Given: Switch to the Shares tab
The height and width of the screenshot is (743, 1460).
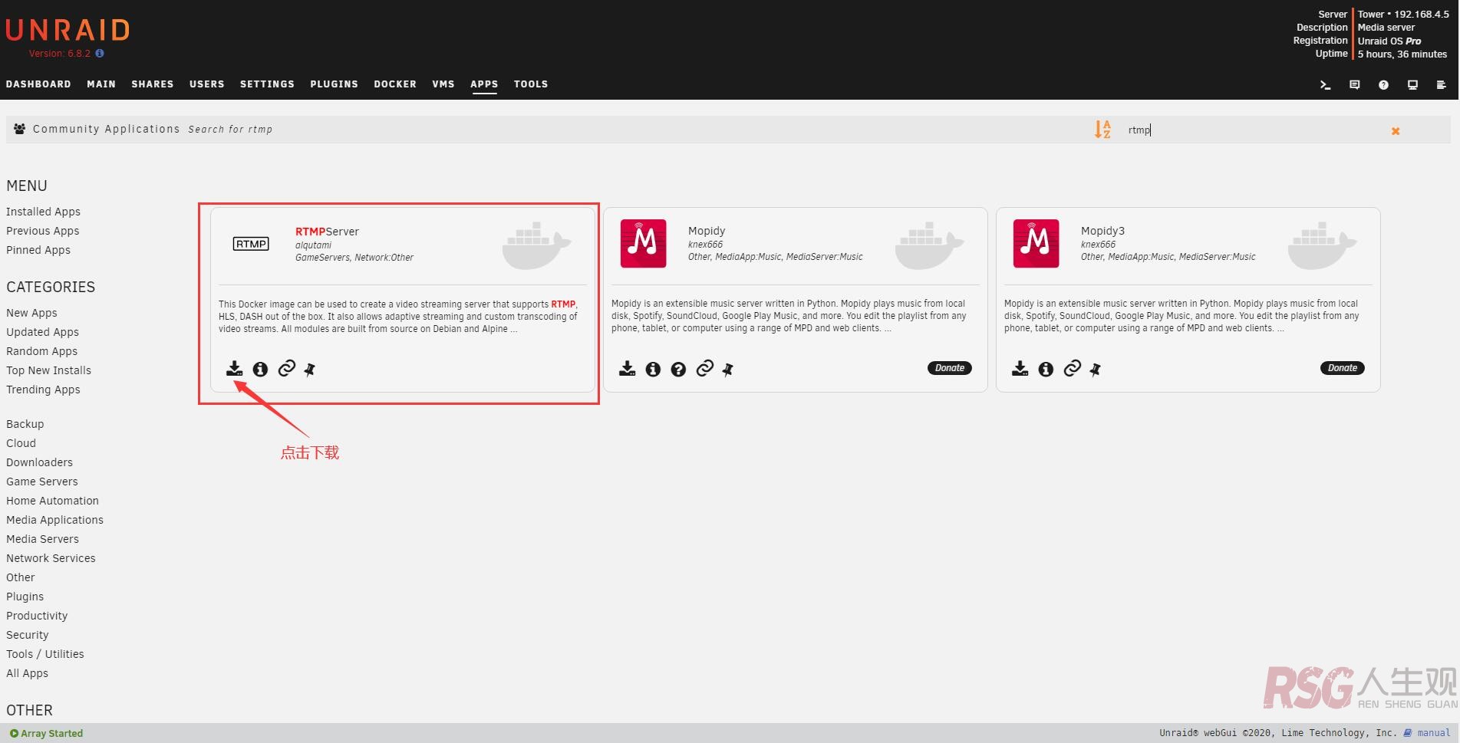Looking at the screenshot, I should point(153,84).
